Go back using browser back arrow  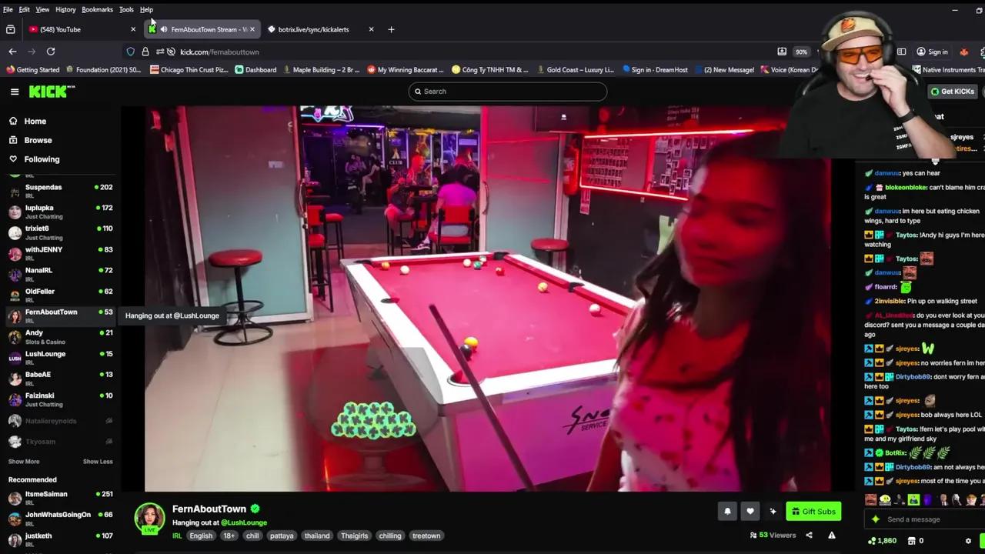coord(12,52)
